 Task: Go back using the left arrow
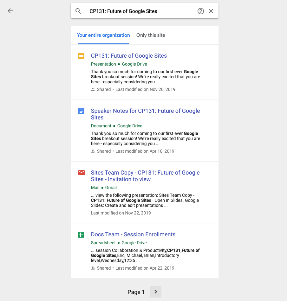point(10,11)
